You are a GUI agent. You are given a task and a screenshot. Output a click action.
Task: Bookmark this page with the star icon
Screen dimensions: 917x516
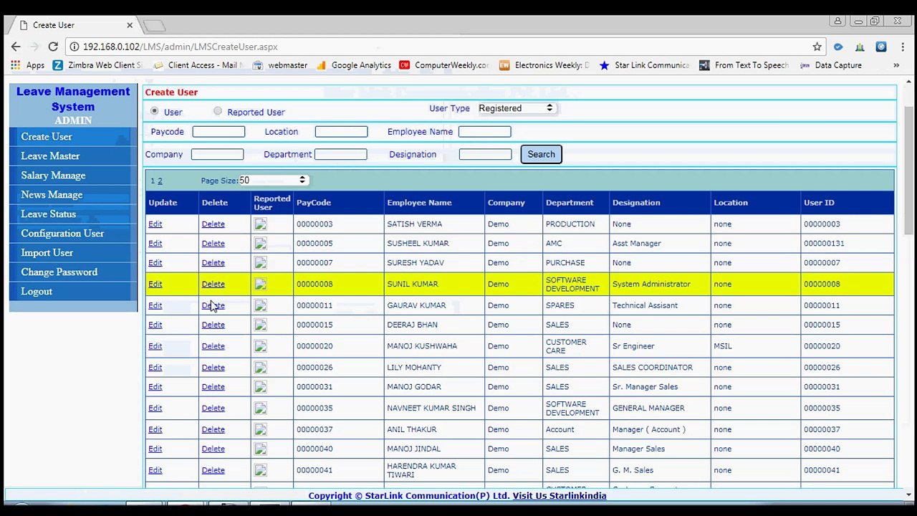coord(817,47)
